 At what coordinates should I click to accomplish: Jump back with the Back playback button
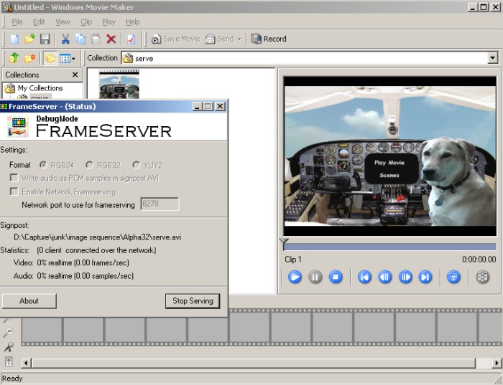pyautogui.click(x=364, y=277)
